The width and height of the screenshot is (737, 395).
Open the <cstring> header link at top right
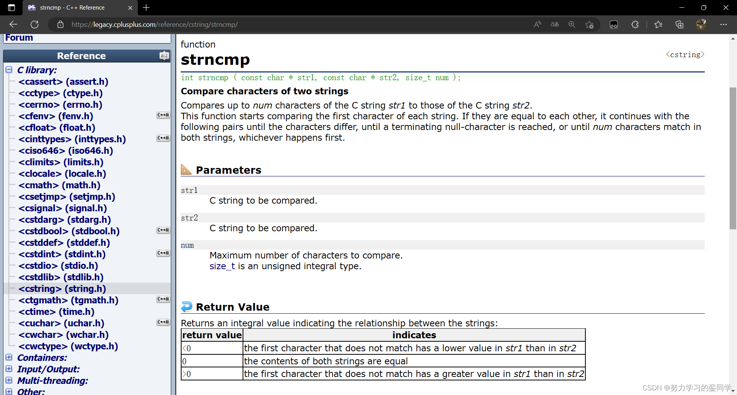click(685, 54)
